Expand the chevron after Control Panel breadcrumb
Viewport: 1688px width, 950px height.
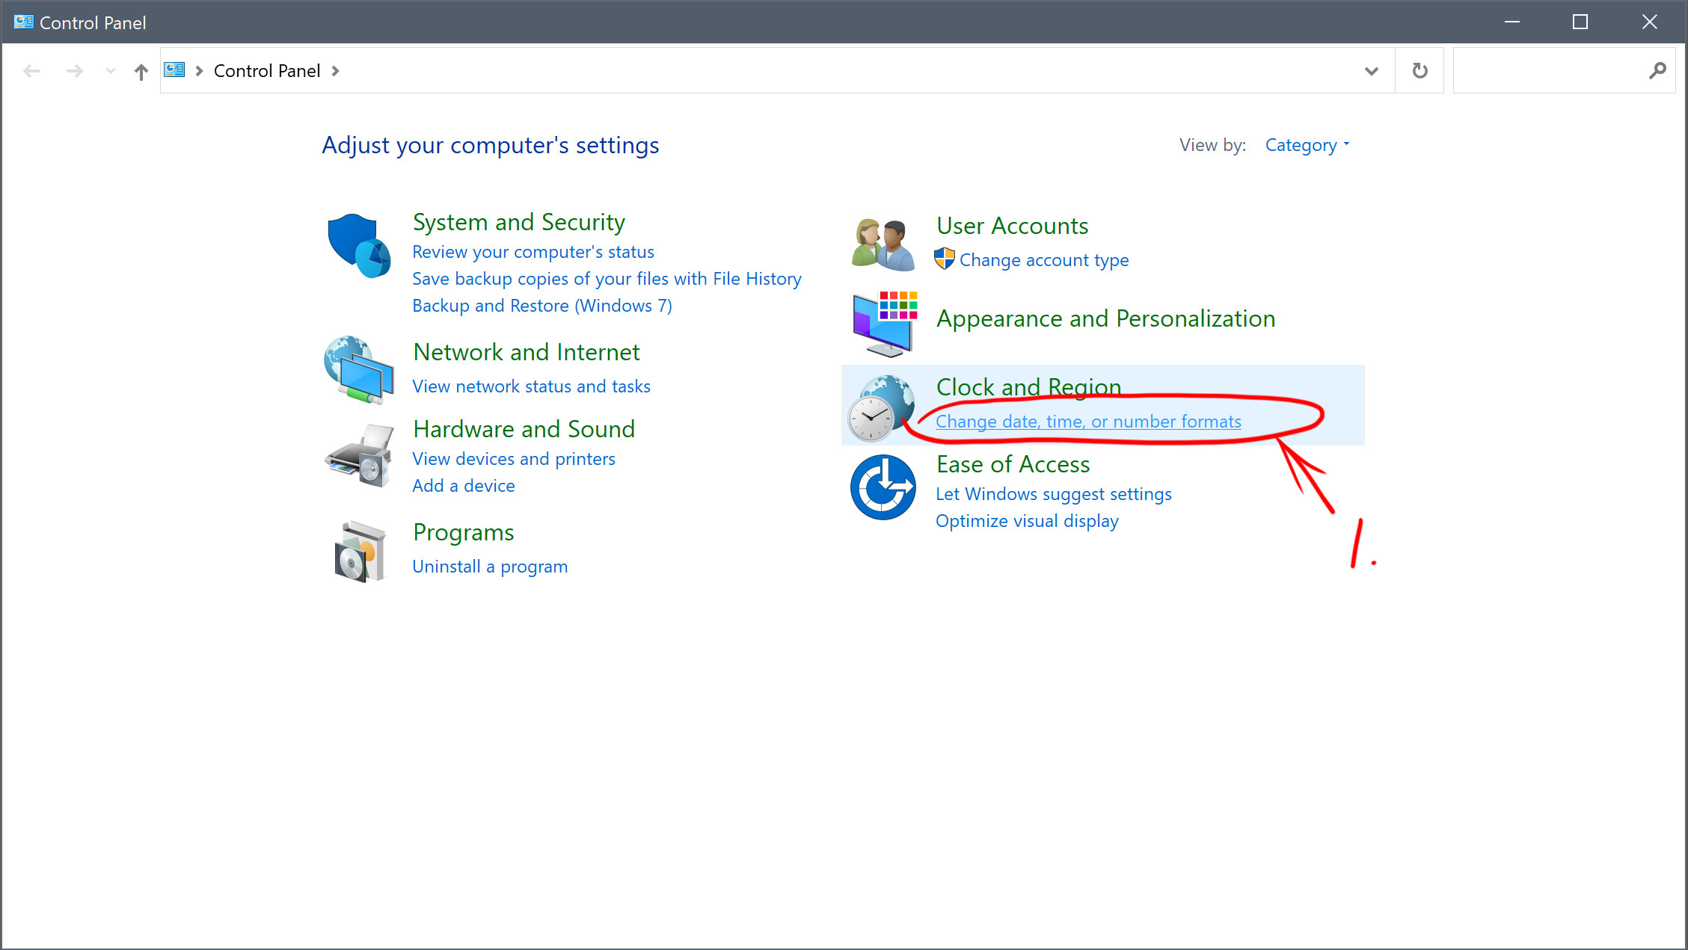pos(335,71)
